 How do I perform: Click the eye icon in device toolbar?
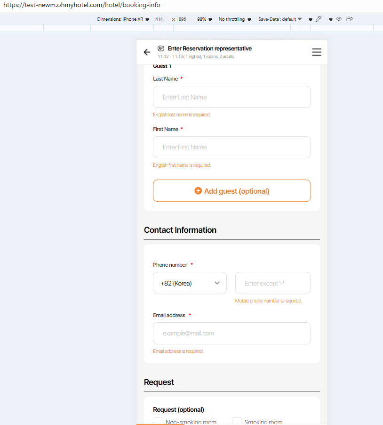[338, 19]
